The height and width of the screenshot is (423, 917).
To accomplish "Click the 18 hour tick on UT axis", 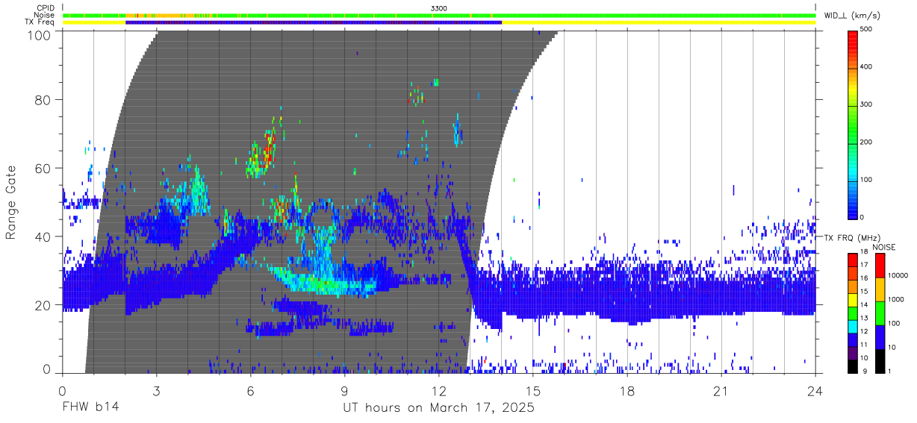I will [627, 390].
